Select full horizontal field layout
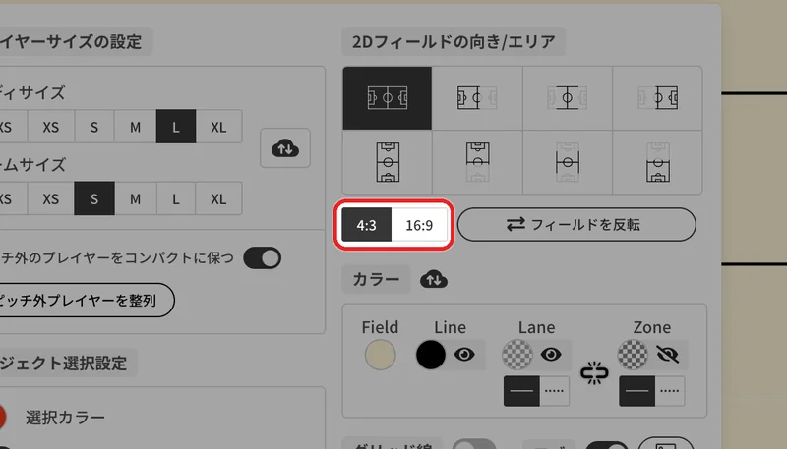 tap(387, 98)
